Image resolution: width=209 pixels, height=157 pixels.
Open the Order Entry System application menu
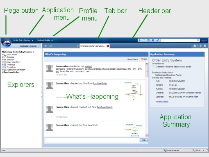click(23, 40)
